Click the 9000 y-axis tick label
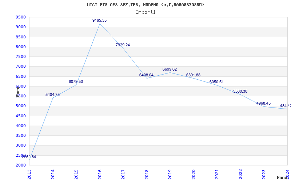This screenshot has height=181, width=291. click(x=21, y=27)
